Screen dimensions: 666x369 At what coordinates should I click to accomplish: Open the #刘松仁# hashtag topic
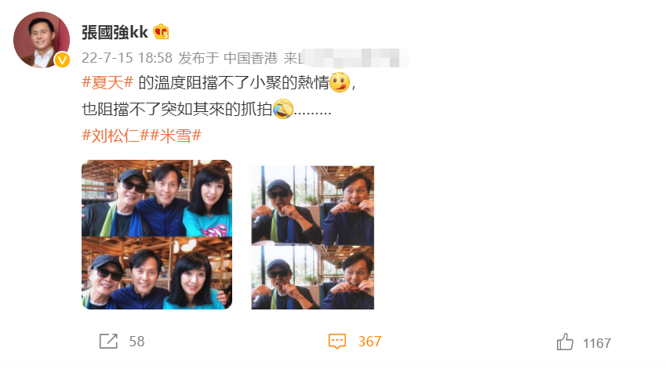[x=115, y=136]
